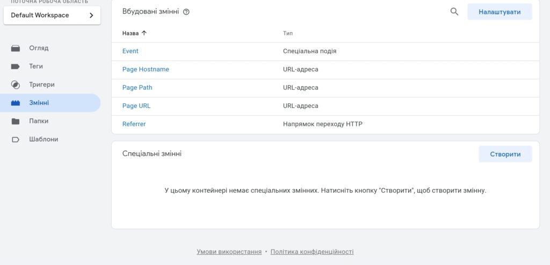
Task: Click the Теги tag icon
Action: coord(16,67)
